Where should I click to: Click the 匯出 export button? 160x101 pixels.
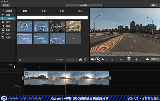[154, 5]
